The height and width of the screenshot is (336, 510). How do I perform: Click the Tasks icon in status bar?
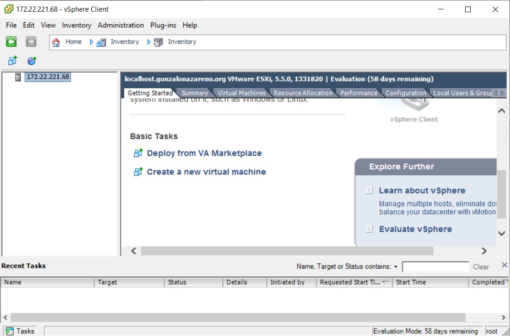(x=9, y=331)
